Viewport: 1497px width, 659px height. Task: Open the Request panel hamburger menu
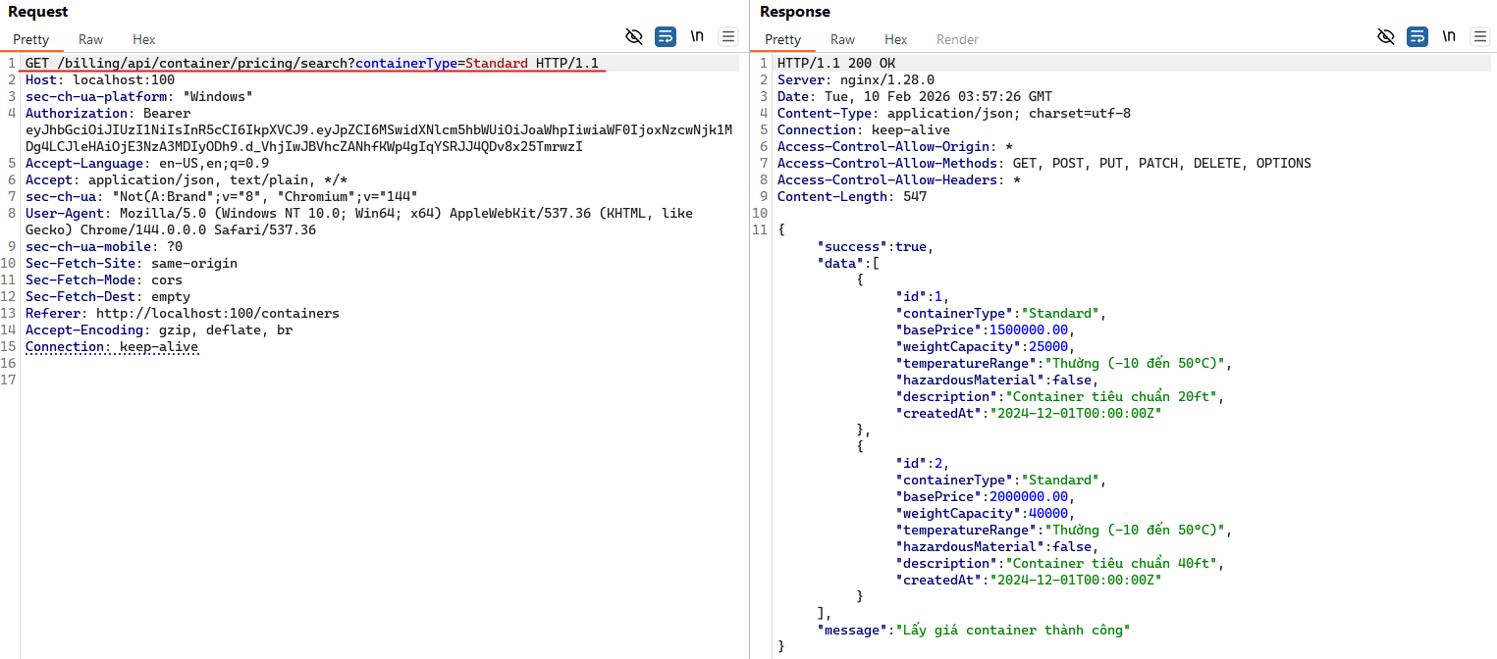coord(727,37)
